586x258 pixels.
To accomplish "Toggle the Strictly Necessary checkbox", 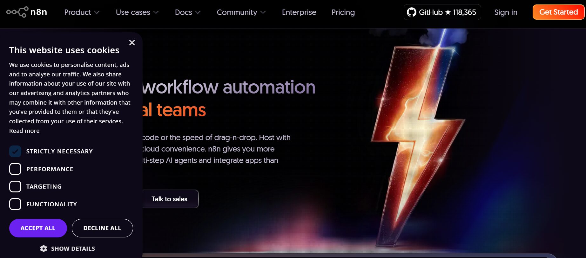I will click(x=15, y=152).
